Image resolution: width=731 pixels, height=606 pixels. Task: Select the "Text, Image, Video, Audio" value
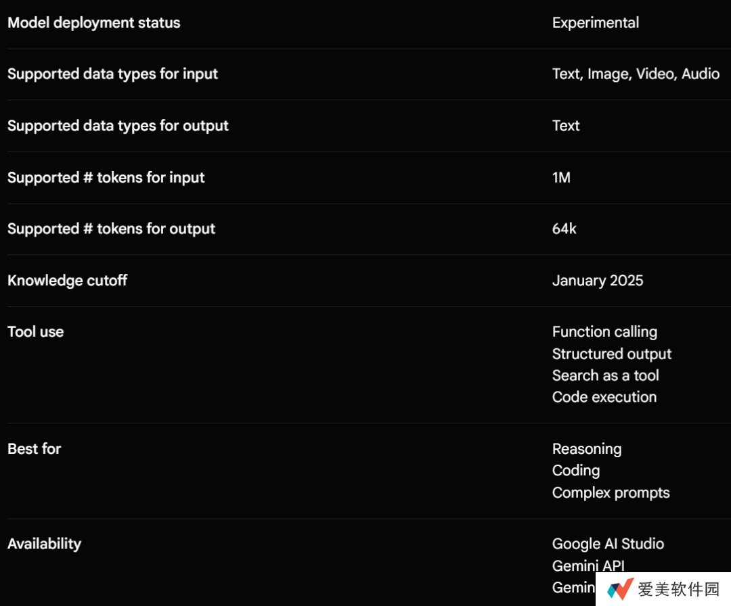pyautogui.click(x=636, y=74)
